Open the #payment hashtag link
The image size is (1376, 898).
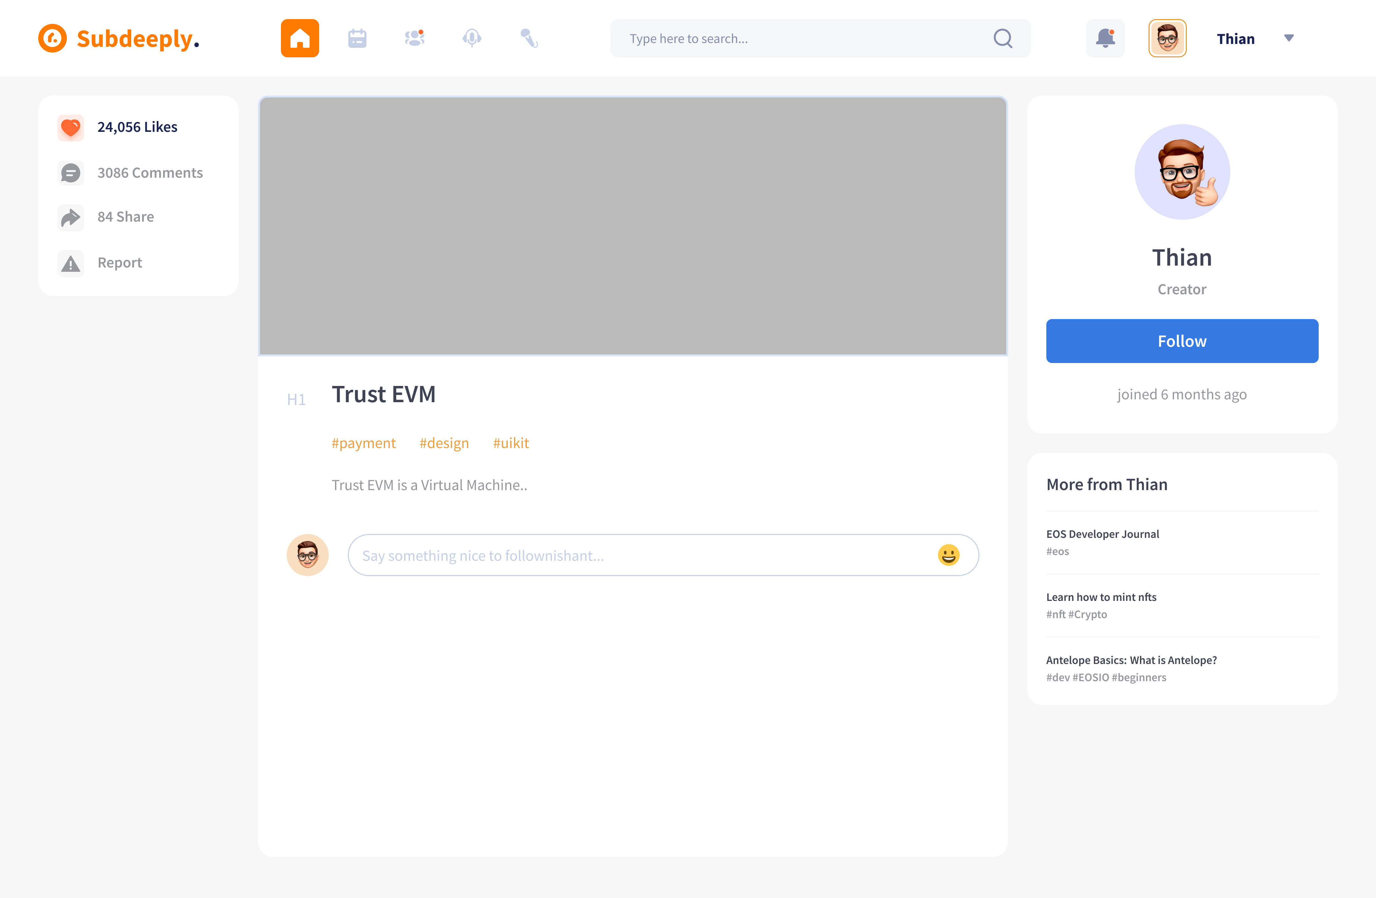[363, 443]
